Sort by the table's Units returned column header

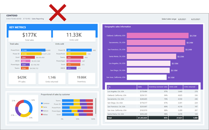click(191, 87)
